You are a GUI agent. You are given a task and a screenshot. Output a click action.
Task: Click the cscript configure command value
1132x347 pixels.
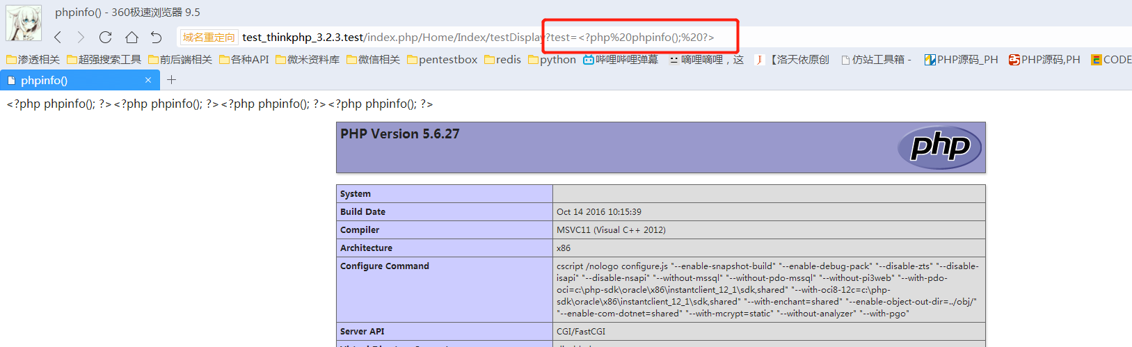(x=767, y=290)
